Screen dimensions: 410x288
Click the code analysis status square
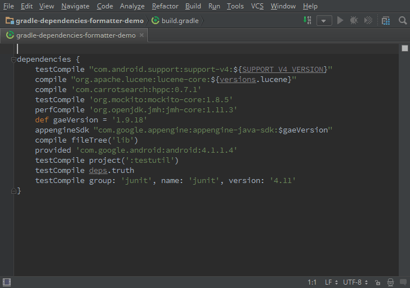tap(405, 48)
